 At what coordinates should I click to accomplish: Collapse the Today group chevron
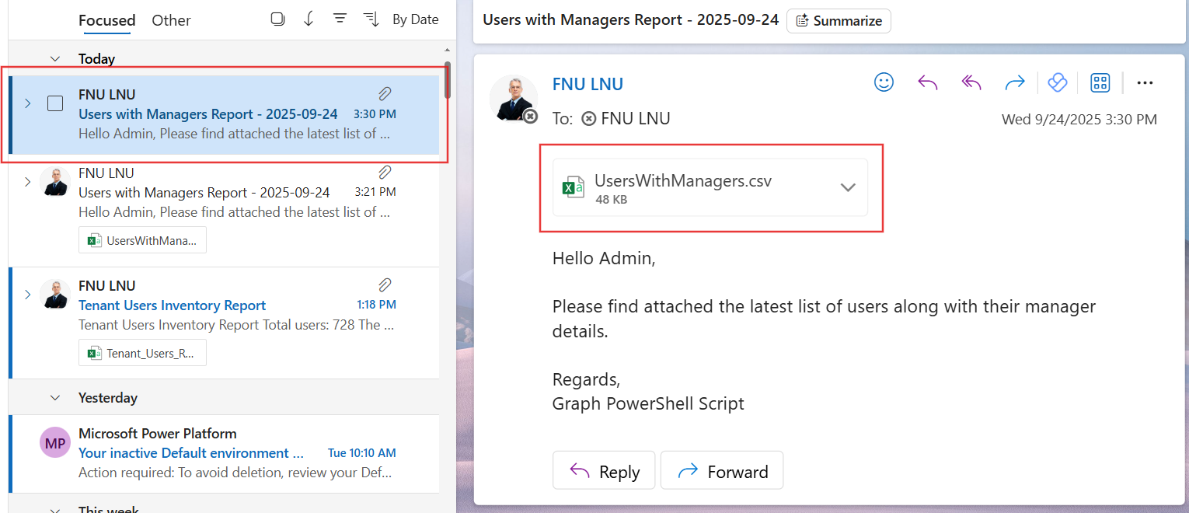tap(55, 58)
